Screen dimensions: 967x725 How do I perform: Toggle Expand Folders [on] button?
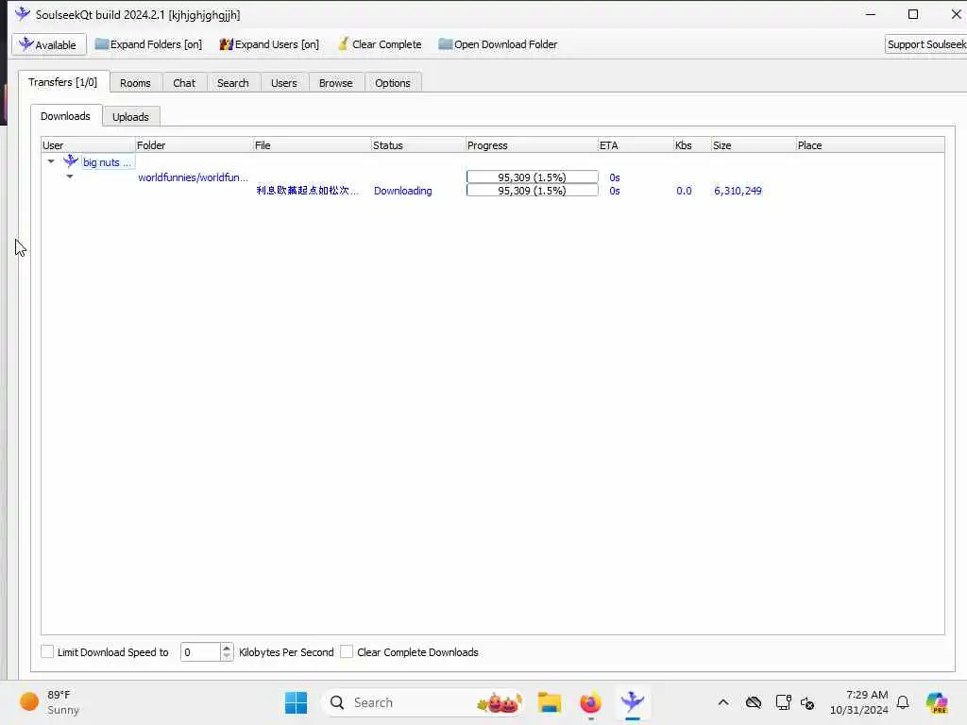[148, 44]
